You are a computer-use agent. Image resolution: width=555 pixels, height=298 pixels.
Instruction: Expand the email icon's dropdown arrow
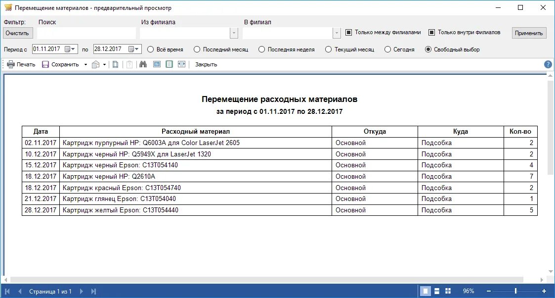click(x=104, y=64)
